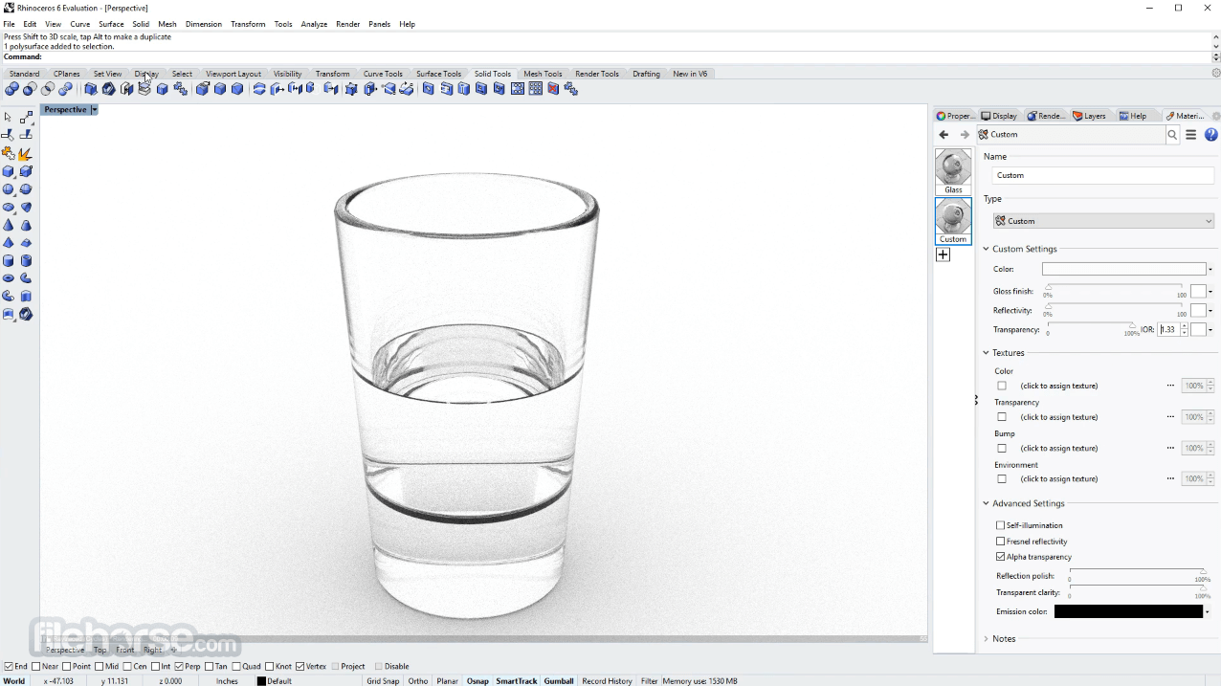Check the Environment texture checkbox
This screenshot has width=1221, height=686.
click(1002, 478)
